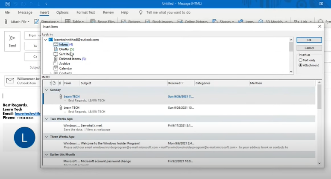Open the Options ribbon tab
Screen dimensions: 331x179
pyautogui.click(x=62, y=12)
